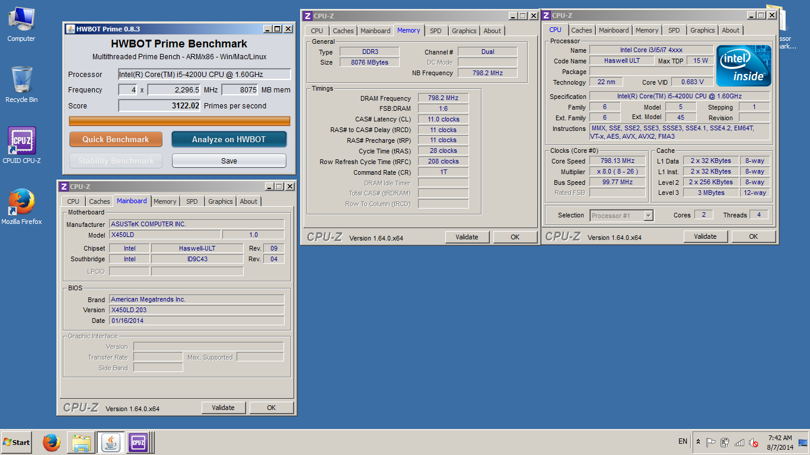Click the DRAM Frequency 798.2 MHz value

443,98
